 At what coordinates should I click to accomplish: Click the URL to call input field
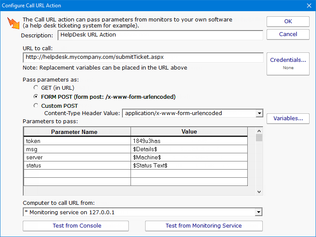coord(143,57)
